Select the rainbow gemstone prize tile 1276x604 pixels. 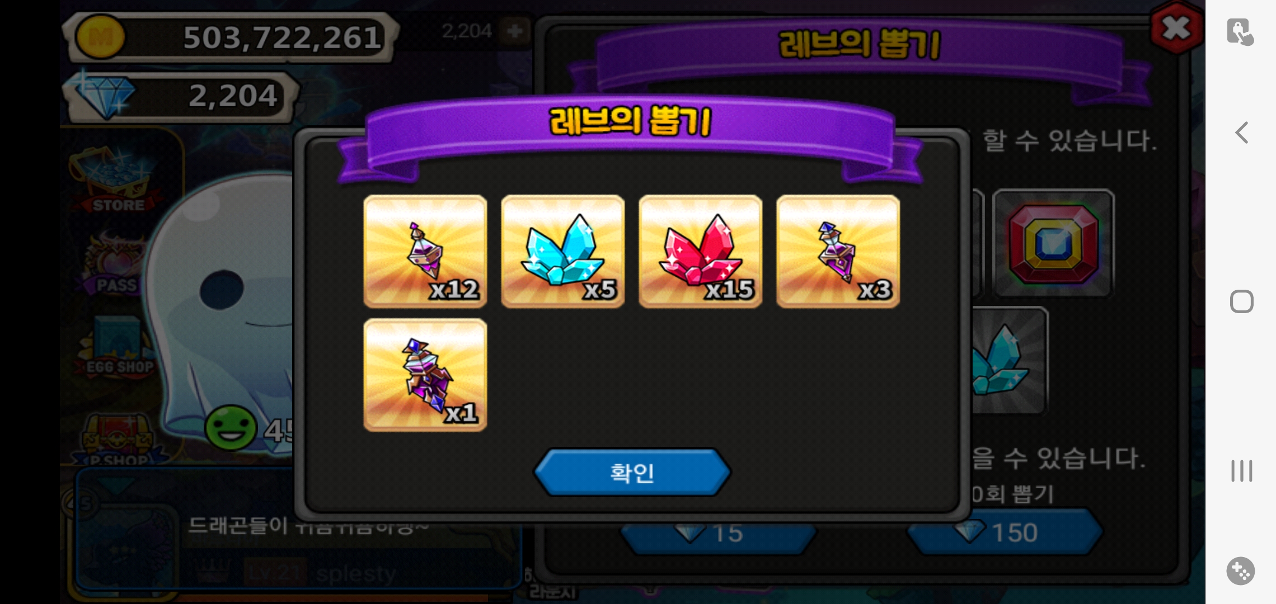click(1053, 243)
